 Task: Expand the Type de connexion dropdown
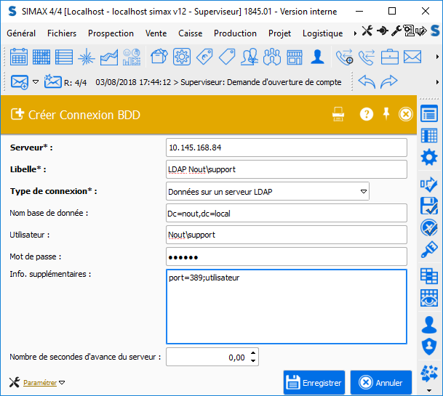tap(363, 191)
